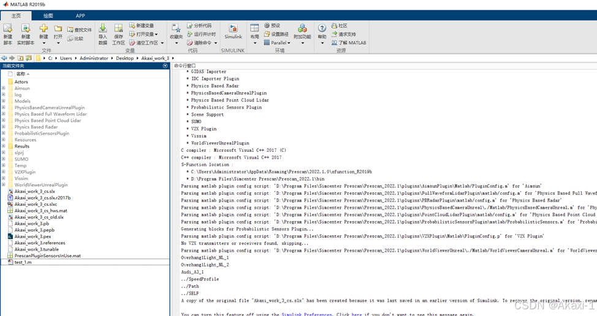Click 保存工作区 (Save Workspace) icon
The height and width of the screenshot is (316, 597).
click(118, 29)
